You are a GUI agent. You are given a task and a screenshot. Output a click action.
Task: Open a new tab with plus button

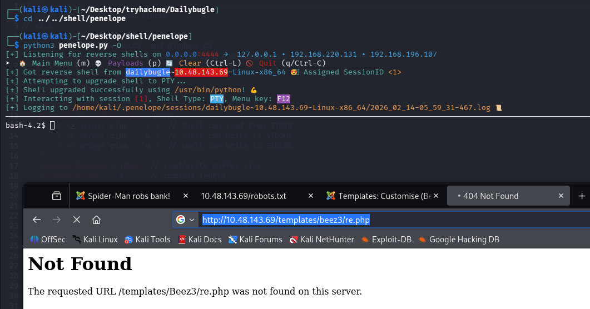tap(582, 196)
